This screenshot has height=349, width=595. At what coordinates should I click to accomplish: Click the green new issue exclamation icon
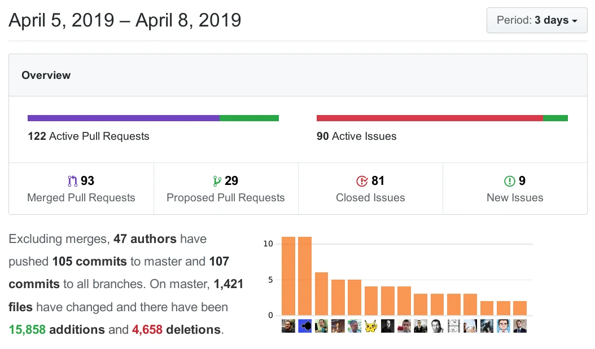pos(509,181)
